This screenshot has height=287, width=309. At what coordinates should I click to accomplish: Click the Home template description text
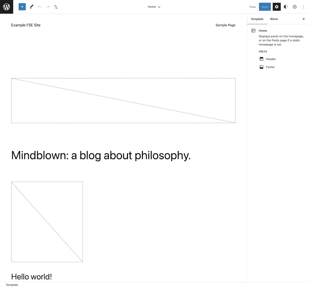(x=281, y=40)
